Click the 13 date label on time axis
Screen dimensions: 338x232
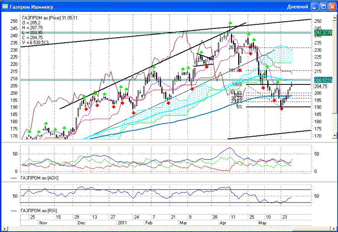click(x=95, y=217)
